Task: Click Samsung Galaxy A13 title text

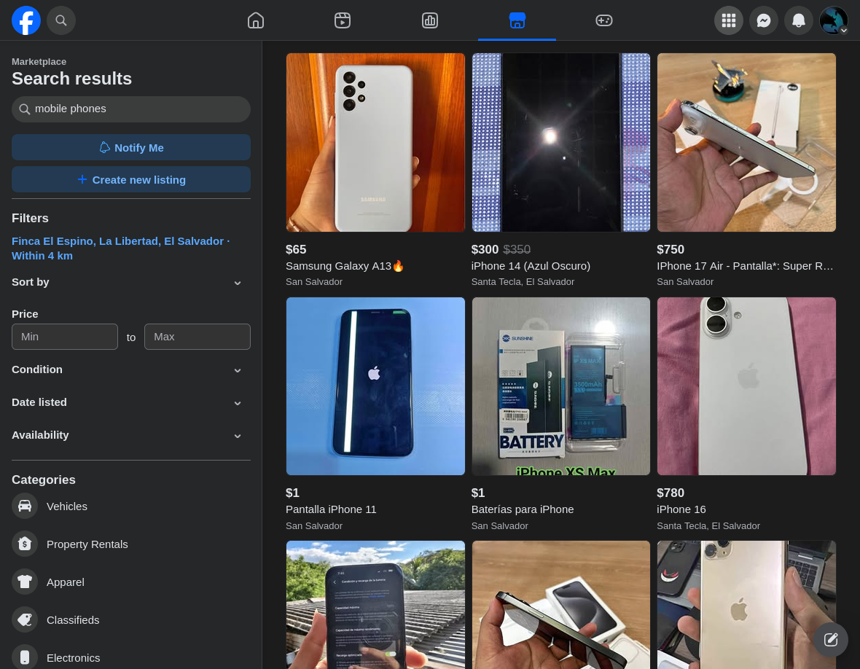Action: pos(345,266)
